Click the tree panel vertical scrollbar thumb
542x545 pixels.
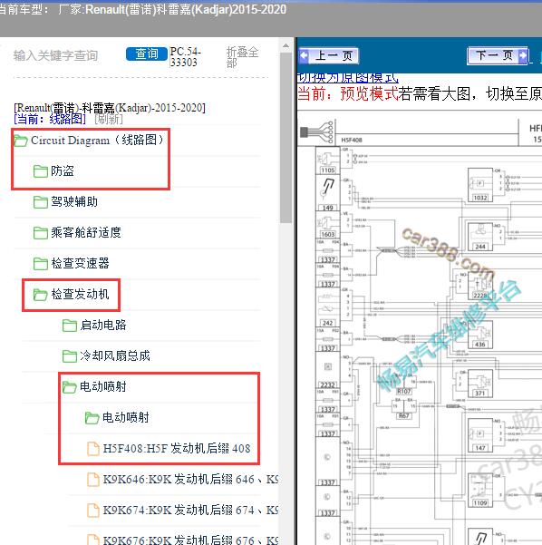(x=286, y=138)
